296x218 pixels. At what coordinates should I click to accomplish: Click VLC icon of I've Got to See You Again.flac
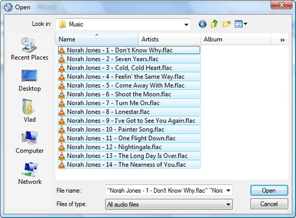(x=61, y=121)
